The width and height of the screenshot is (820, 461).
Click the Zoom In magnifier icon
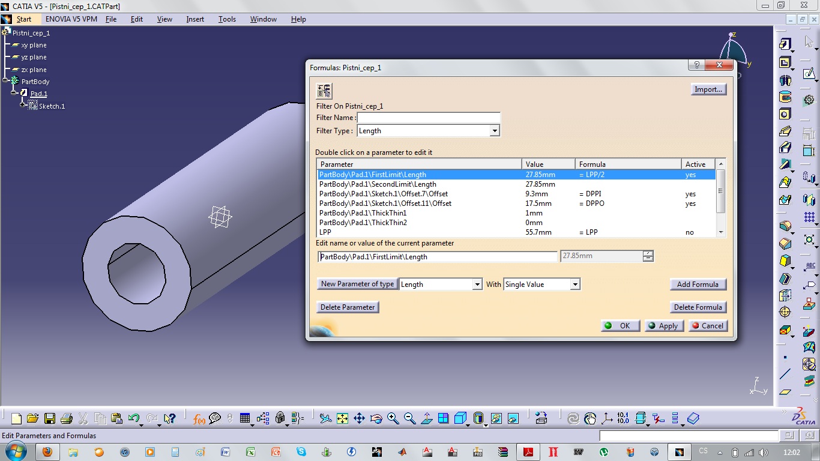click(393, 418)
